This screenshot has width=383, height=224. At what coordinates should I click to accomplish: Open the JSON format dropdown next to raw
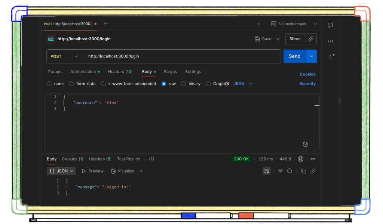pyautogui.click(x=242, y=84)
